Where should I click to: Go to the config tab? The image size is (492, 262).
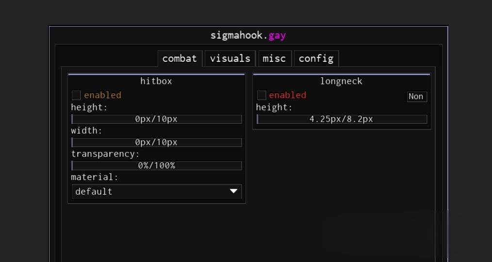click(x=316, y=59)
